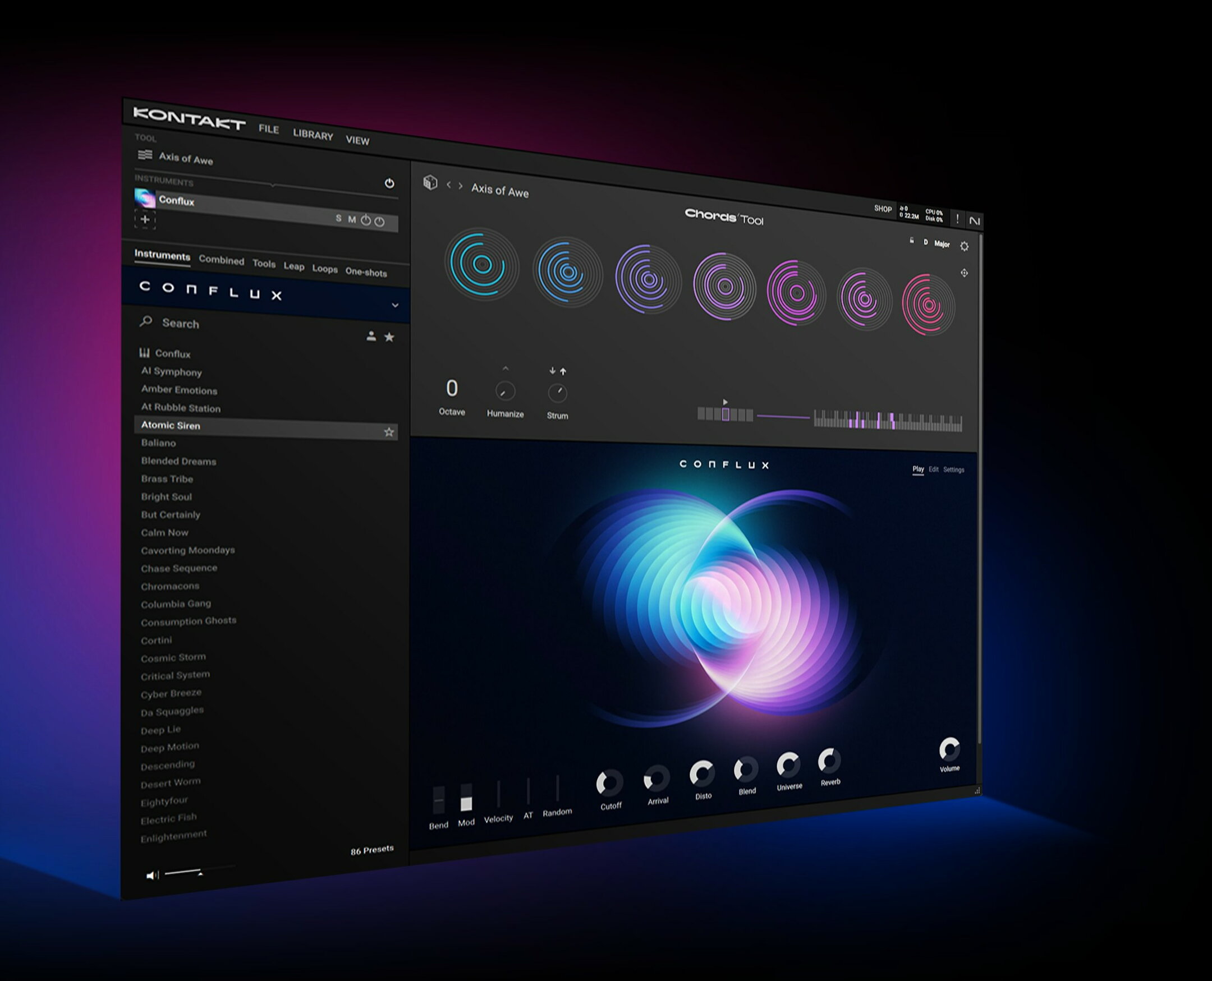
Task: Click the Conflux instrument thumbnail
Action: [145, 198]
